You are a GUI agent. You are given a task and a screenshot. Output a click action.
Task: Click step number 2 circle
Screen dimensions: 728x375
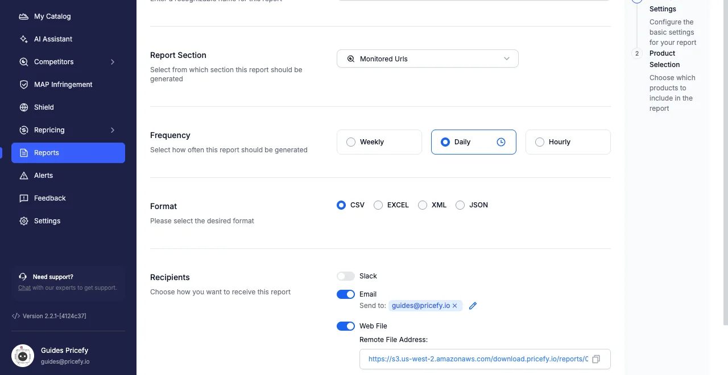tap(637, 53)
